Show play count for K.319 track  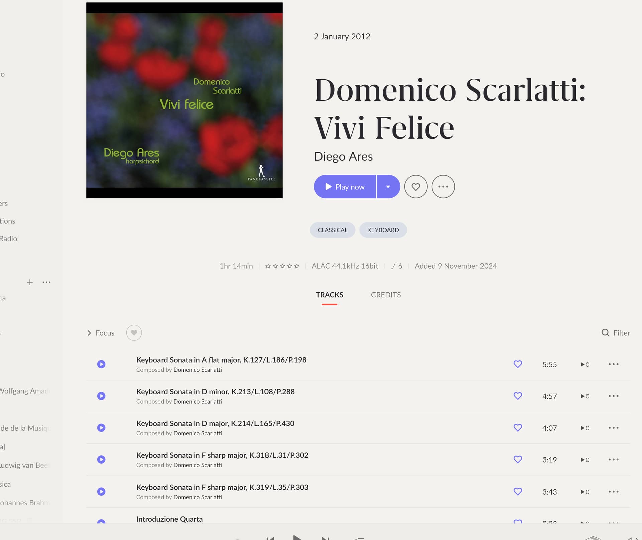click(x=585, y=492)
